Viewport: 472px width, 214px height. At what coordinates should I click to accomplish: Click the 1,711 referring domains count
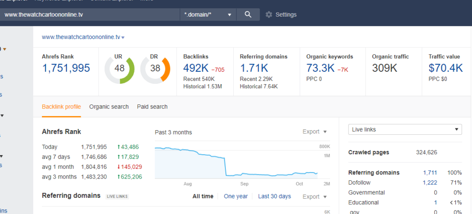click(430, 173)
